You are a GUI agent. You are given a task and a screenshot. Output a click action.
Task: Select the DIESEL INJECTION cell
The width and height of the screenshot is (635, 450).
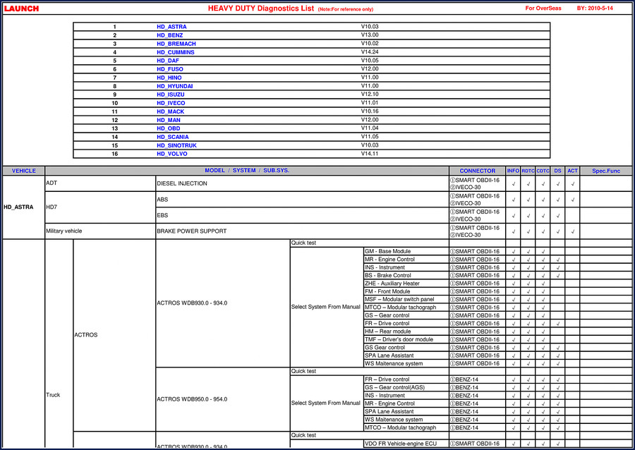[302, 183]
